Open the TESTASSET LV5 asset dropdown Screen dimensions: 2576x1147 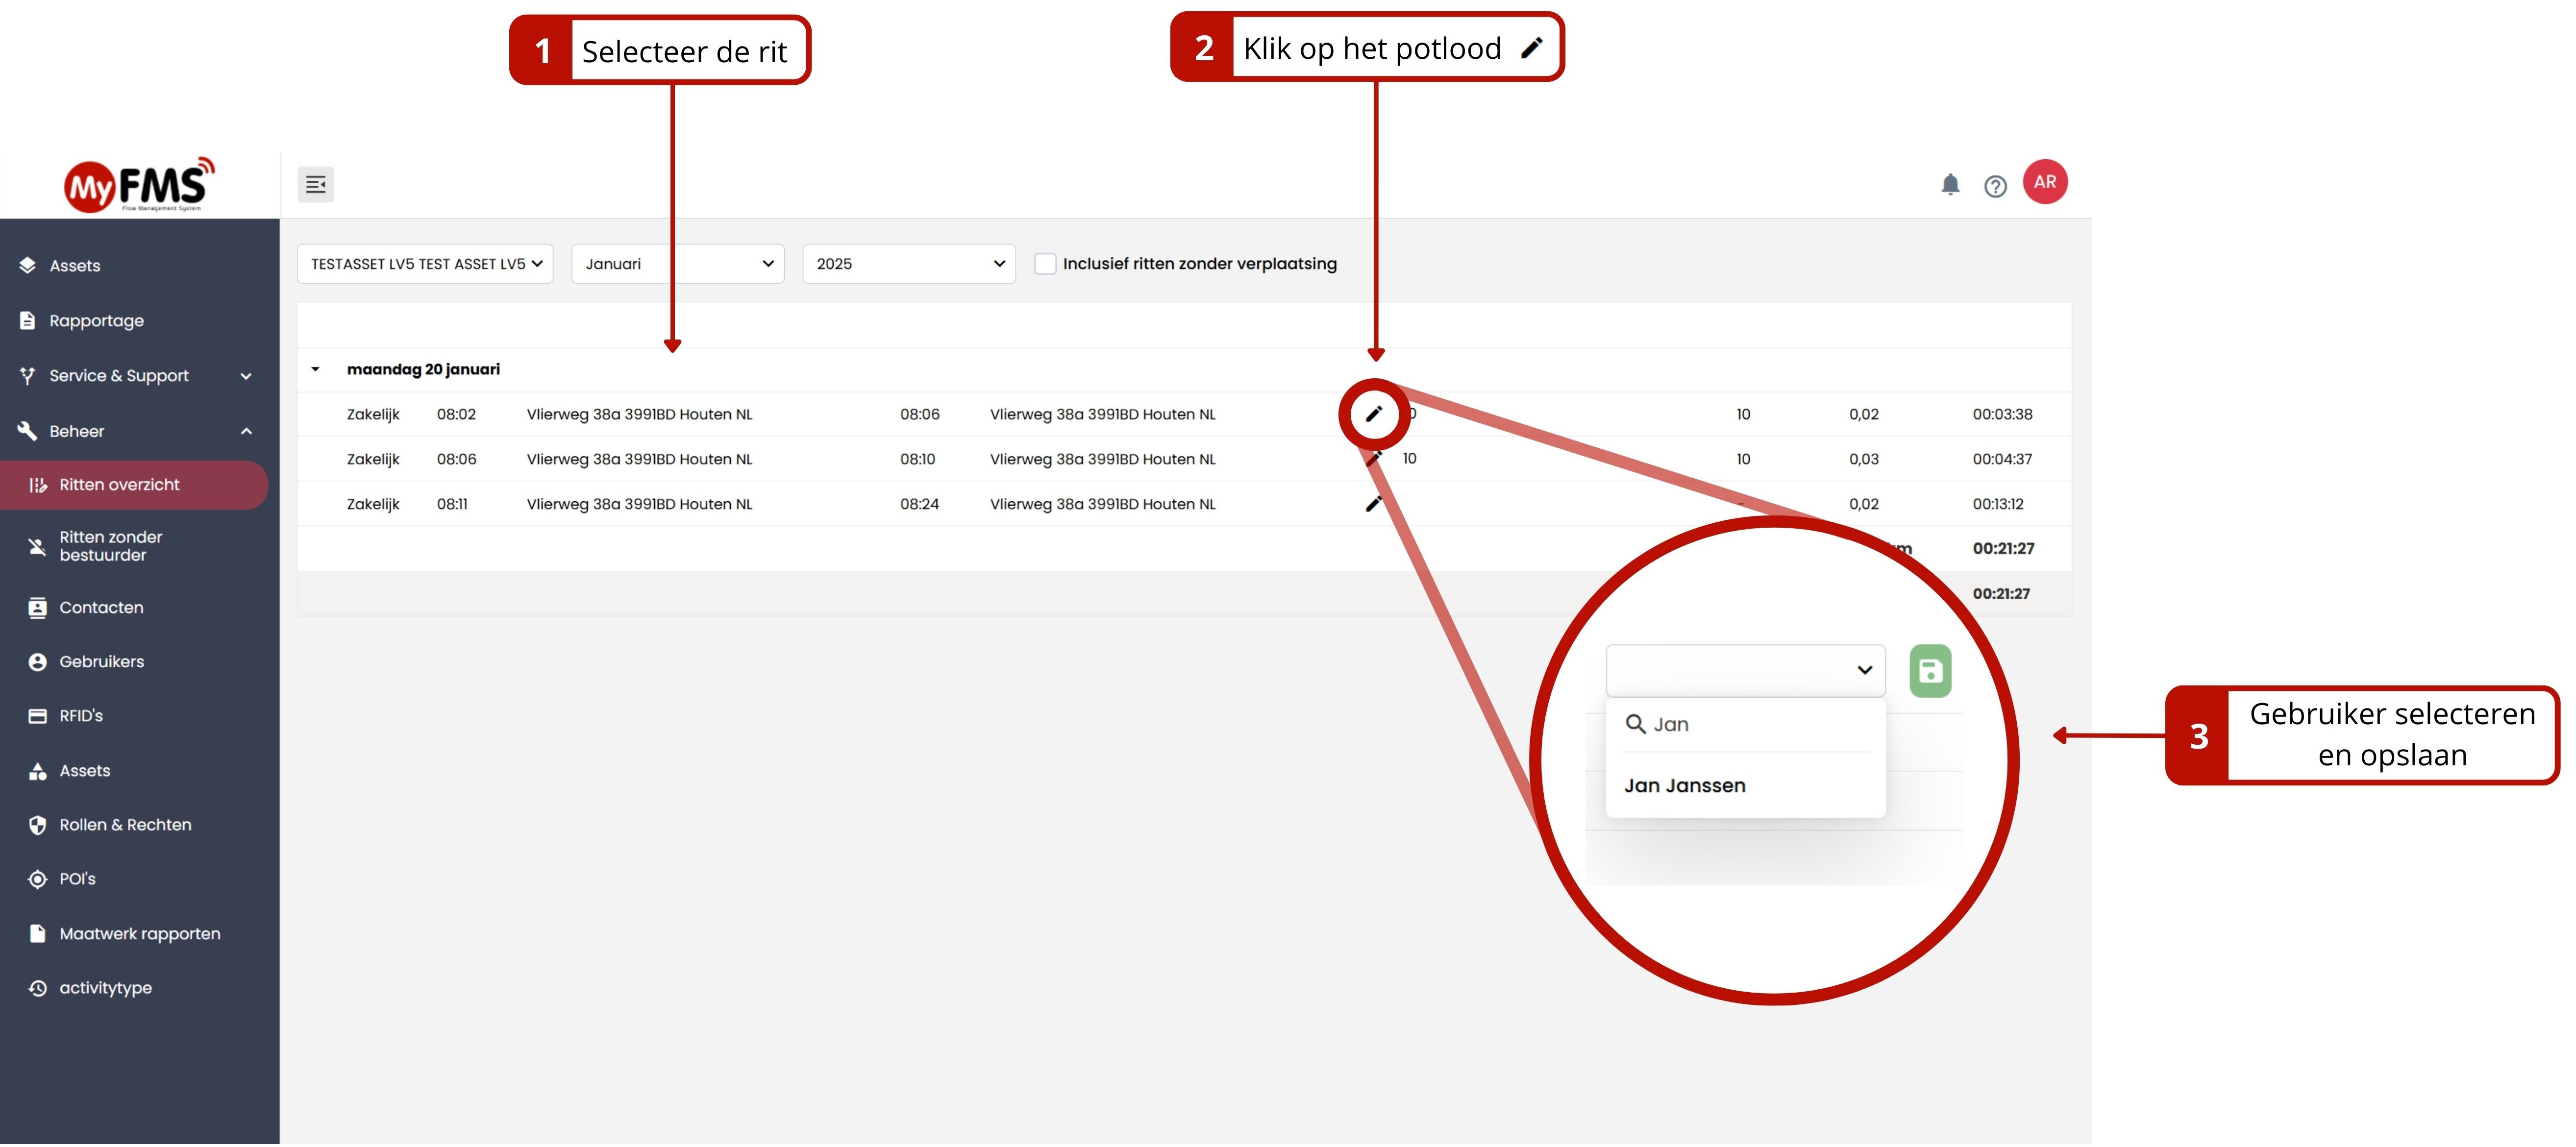coord(425,264)
